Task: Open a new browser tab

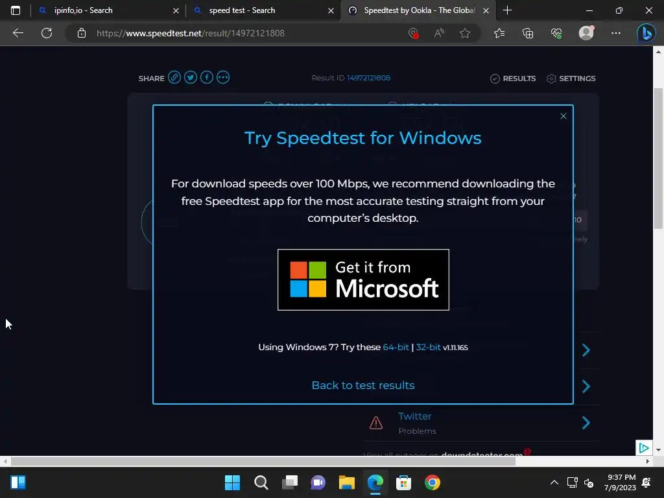Action: pyautogui.click(x=507, y=10)
